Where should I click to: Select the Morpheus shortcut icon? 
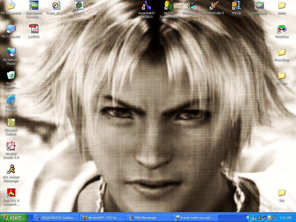282,29
